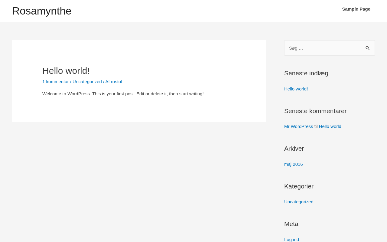Screen dimensions: 387x242
Task: Visit author rostof's page
Action: (117, 82)
